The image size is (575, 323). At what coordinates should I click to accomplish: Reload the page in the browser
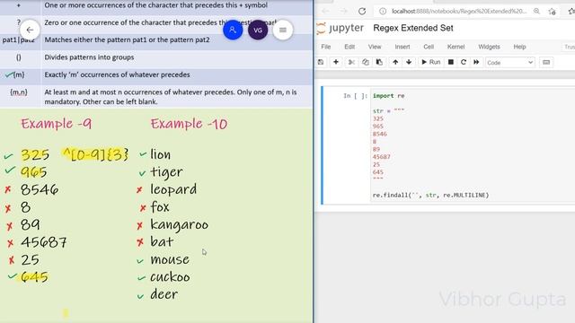[362, 11]
